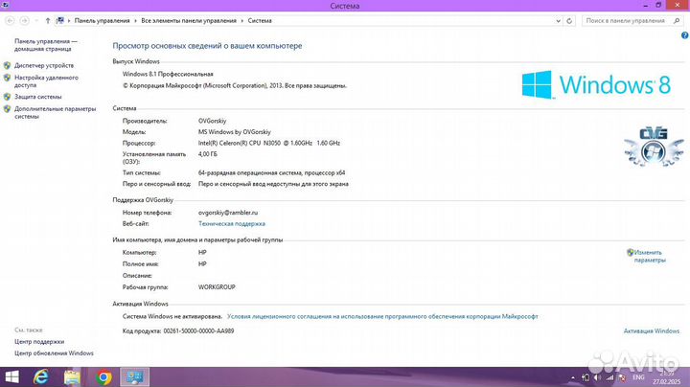Viewport: 690px width, 387px height.
Task: Open 'Настройка удаленного доступа' link
Action: [x=46, y=81]
